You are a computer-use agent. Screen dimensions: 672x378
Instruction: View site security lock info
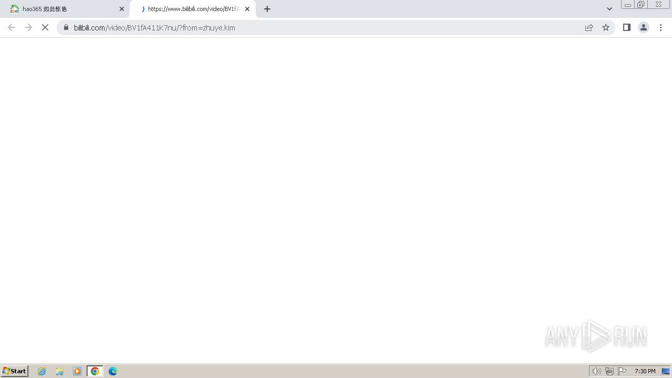(66, 27)
